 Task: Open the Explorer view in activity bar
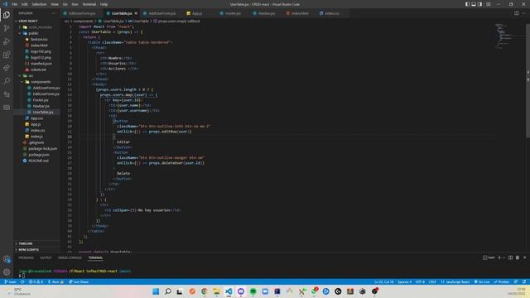pyautogui.click(x=7, y=15)
